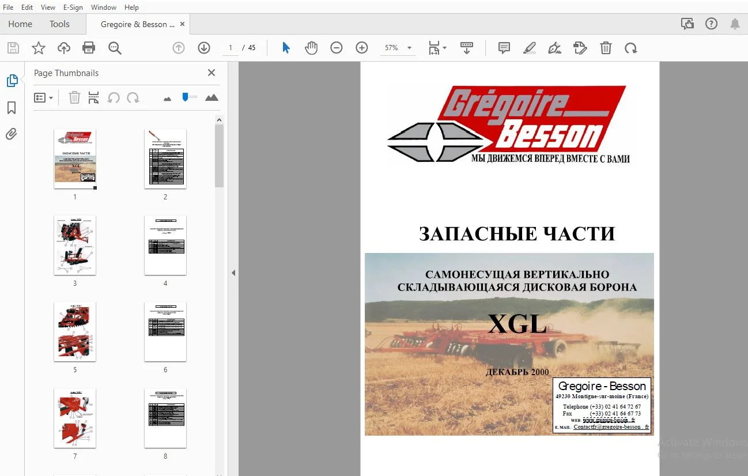Open the fit page options dropdown

tap(437, 48)
